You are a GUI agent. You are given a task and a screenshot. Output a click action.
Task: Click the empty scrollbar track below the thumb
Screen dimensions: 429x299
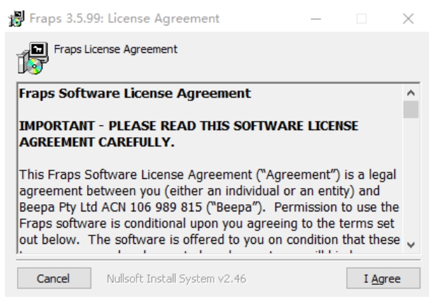click(411, 177)
